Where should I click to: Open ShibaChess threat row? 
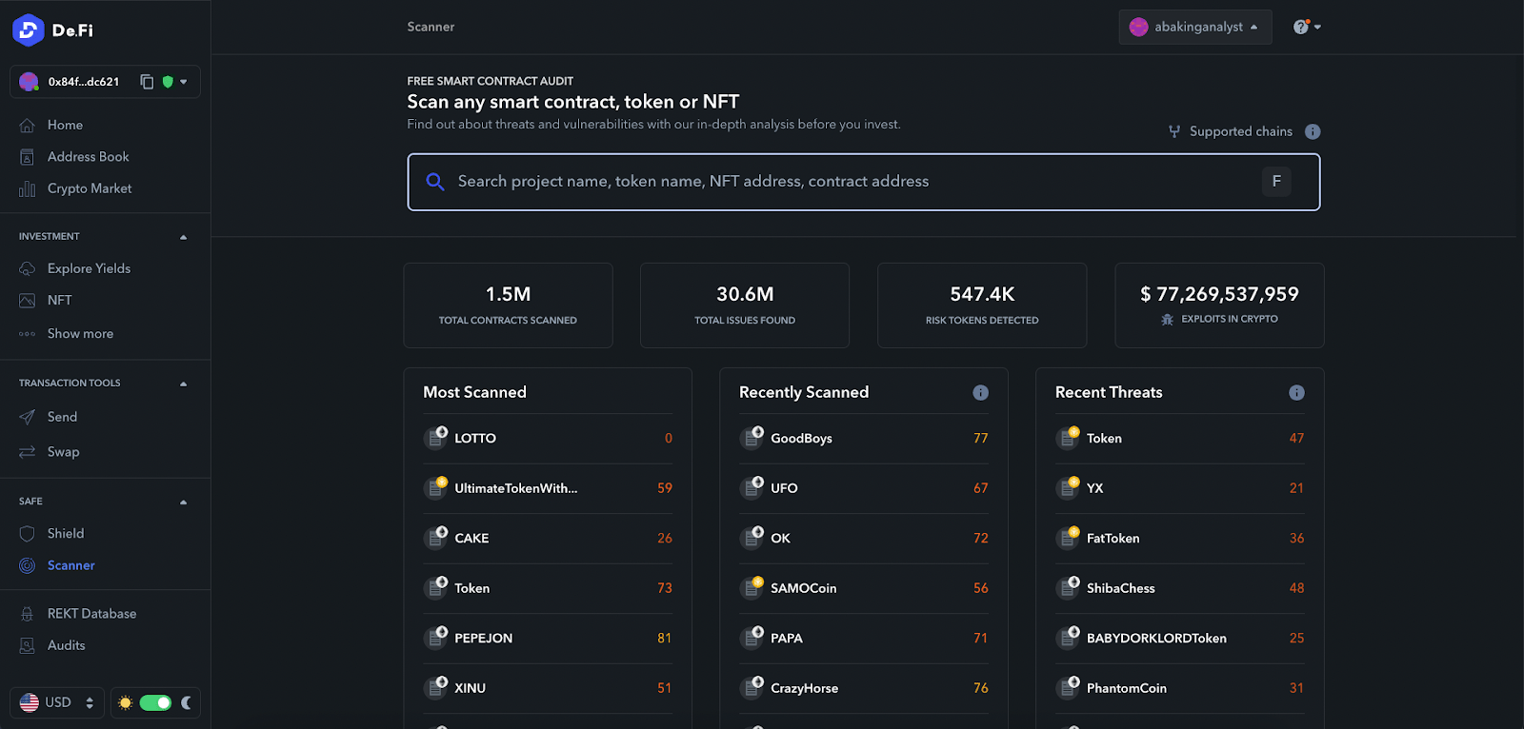[x=1180, y=588]
